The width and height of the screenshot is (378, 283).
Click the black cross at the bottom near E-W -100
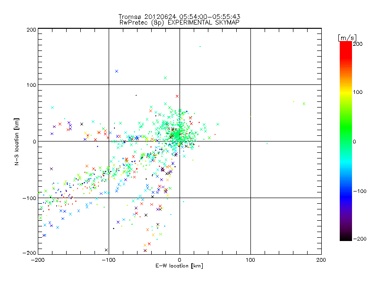point(106,250)
